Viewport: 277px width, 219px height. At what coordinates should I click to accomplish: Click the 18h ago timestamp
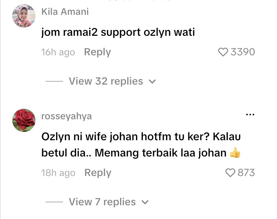[x=58, y=173]
